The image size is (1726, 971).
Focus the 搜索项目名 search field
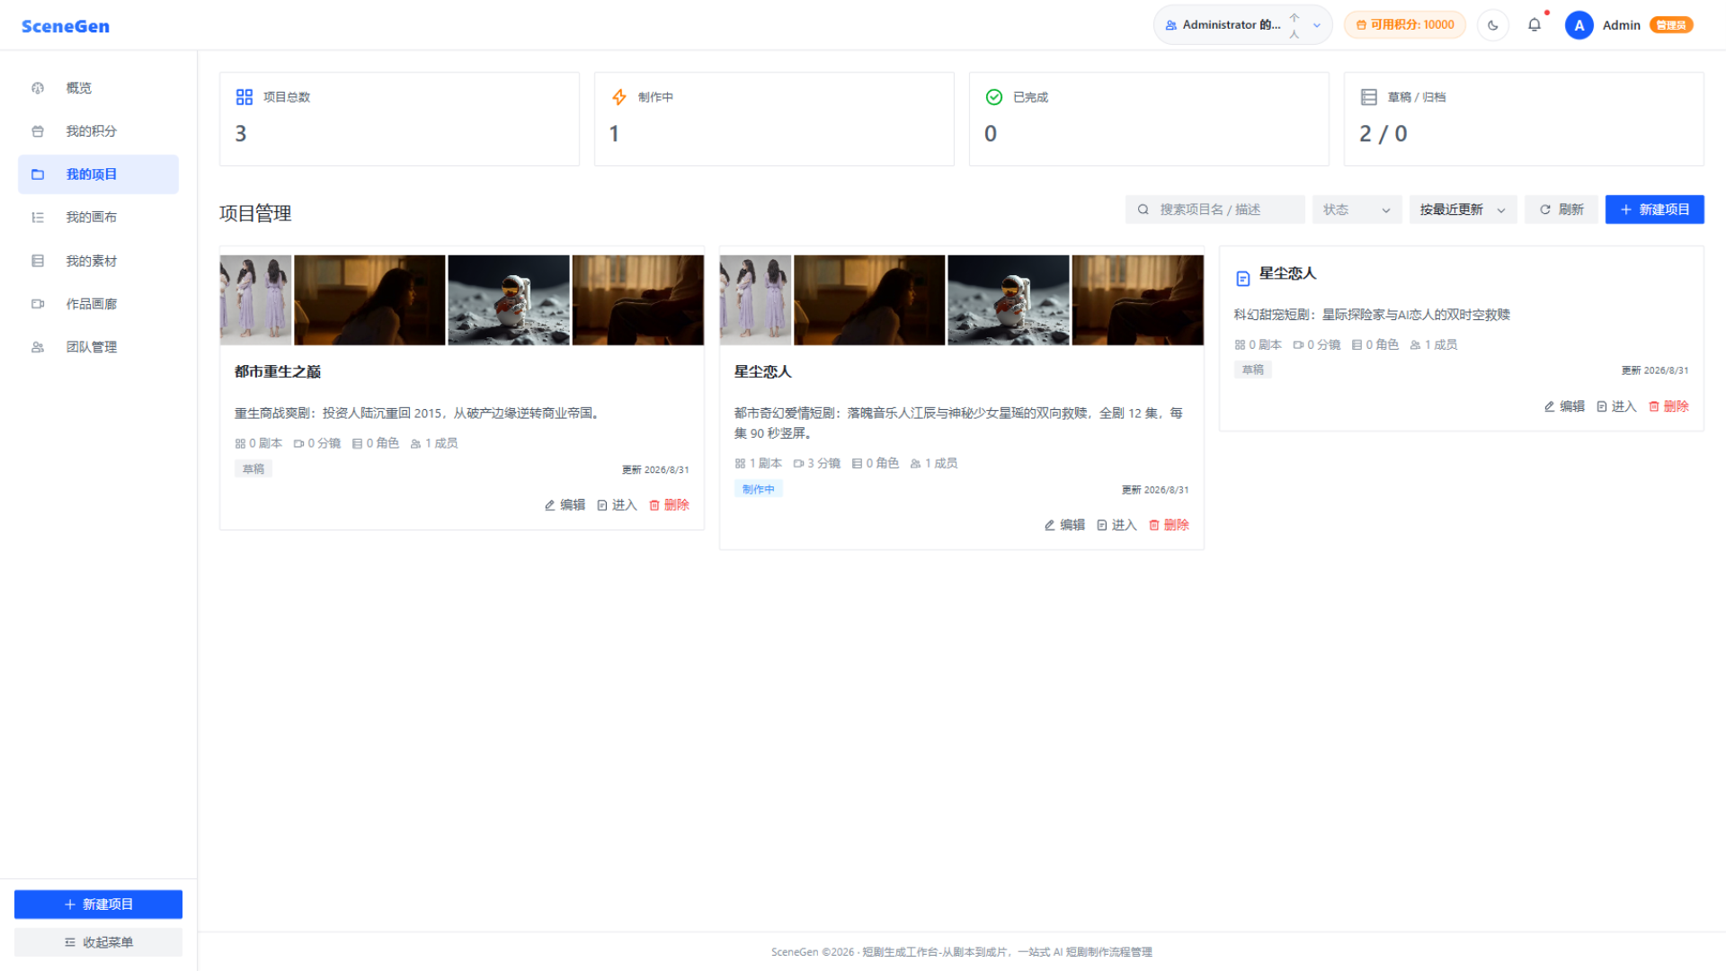(x=1214, y=209)
